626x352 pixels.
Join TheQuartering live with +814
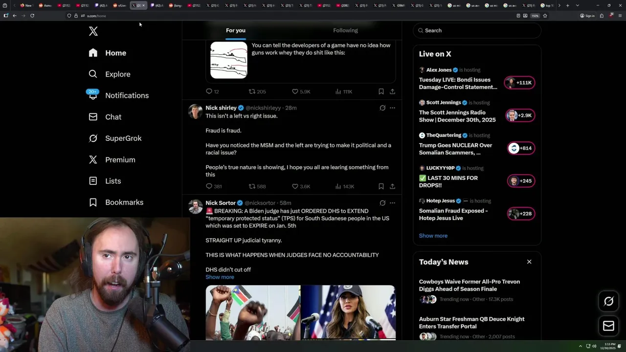[x=521, y=148]
